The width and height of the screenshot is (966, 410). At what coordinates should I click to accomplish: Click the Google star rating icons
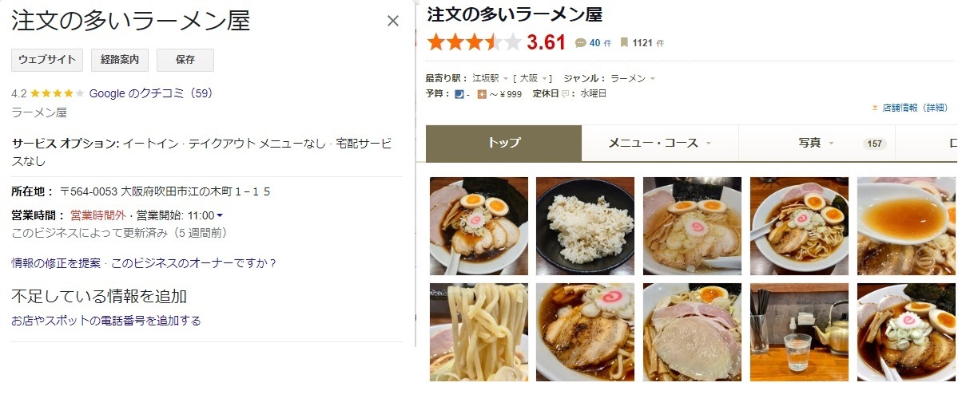[x=58, y=93]
